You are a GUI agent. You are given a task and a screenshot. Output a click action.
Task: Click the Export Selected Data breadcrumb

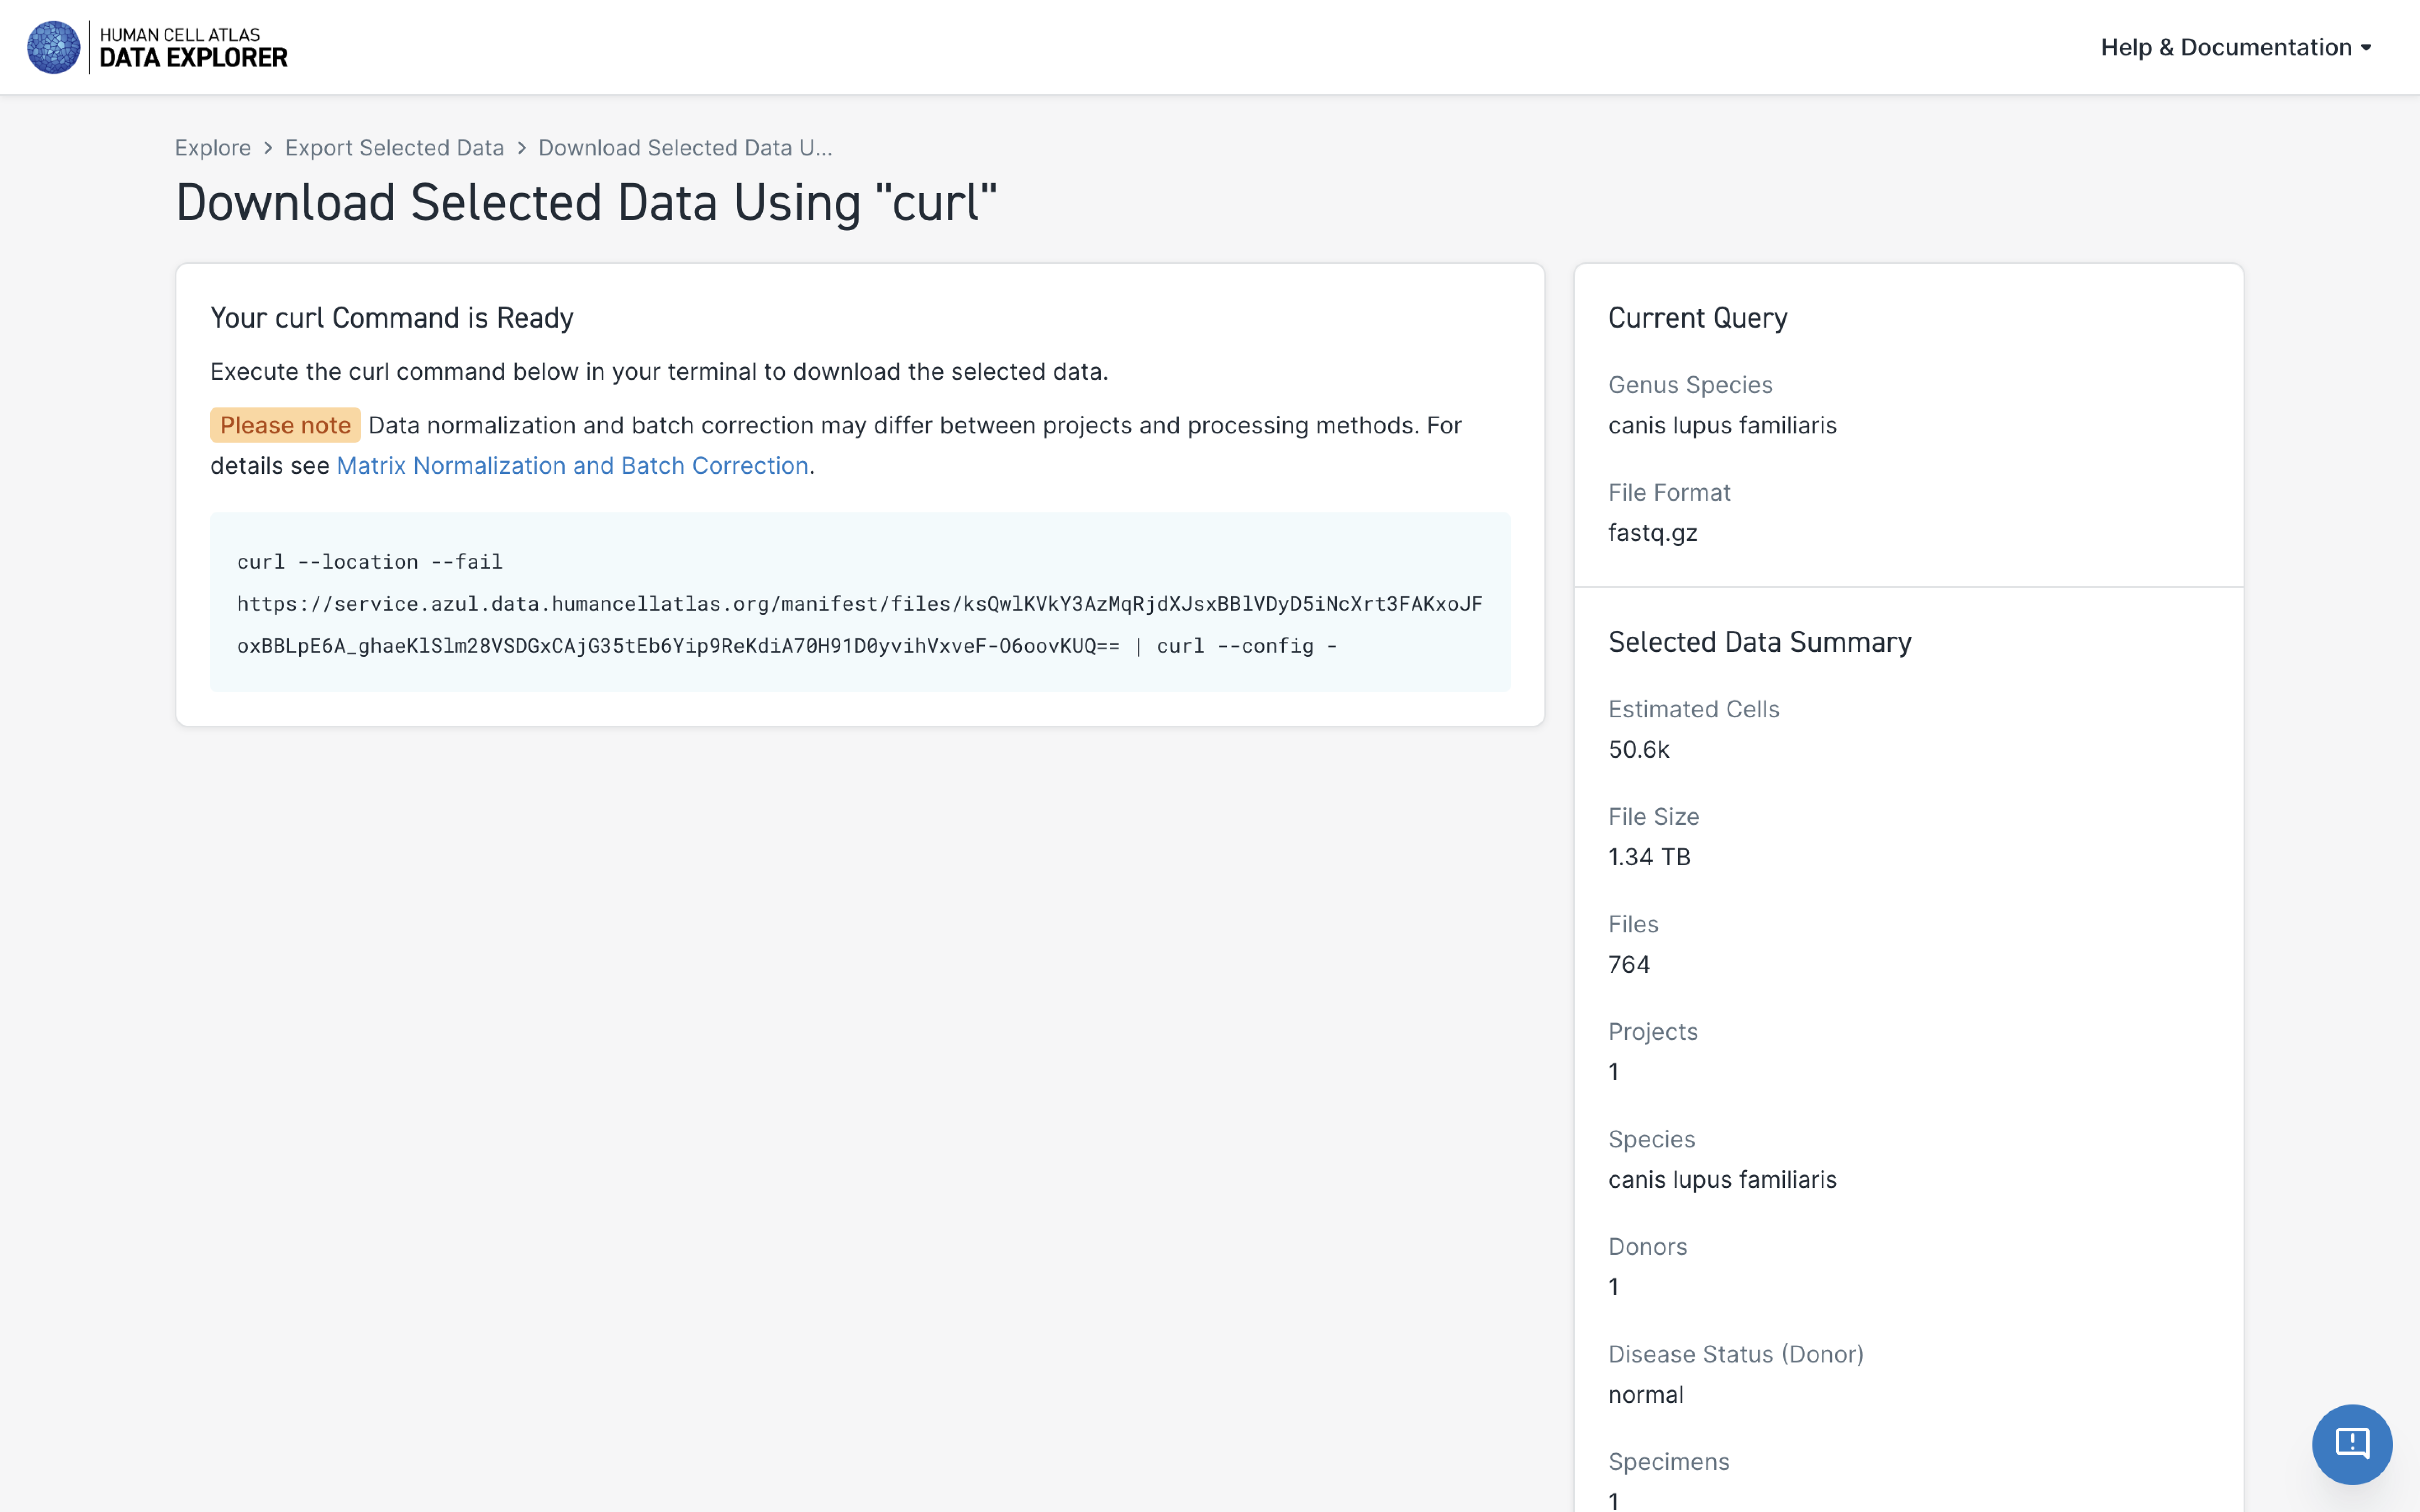click(x=394, y=146)
